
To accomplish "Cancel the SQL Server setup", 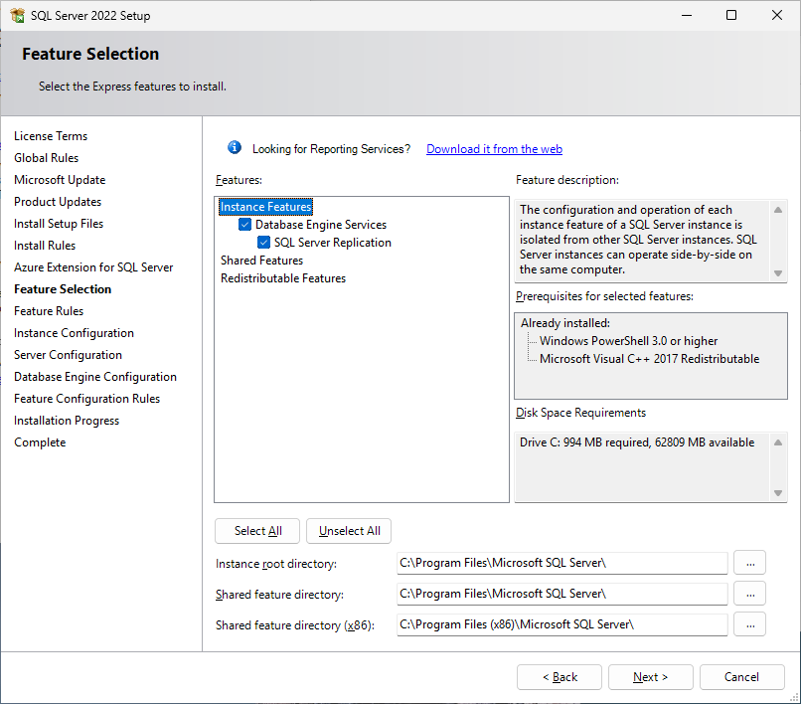I will [x=741, y=677].
